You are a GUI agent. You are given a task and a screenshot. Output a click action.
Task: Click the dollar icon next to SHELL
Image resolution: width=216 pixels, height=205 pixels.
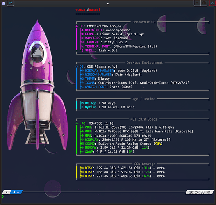click(x=82, y=50)
